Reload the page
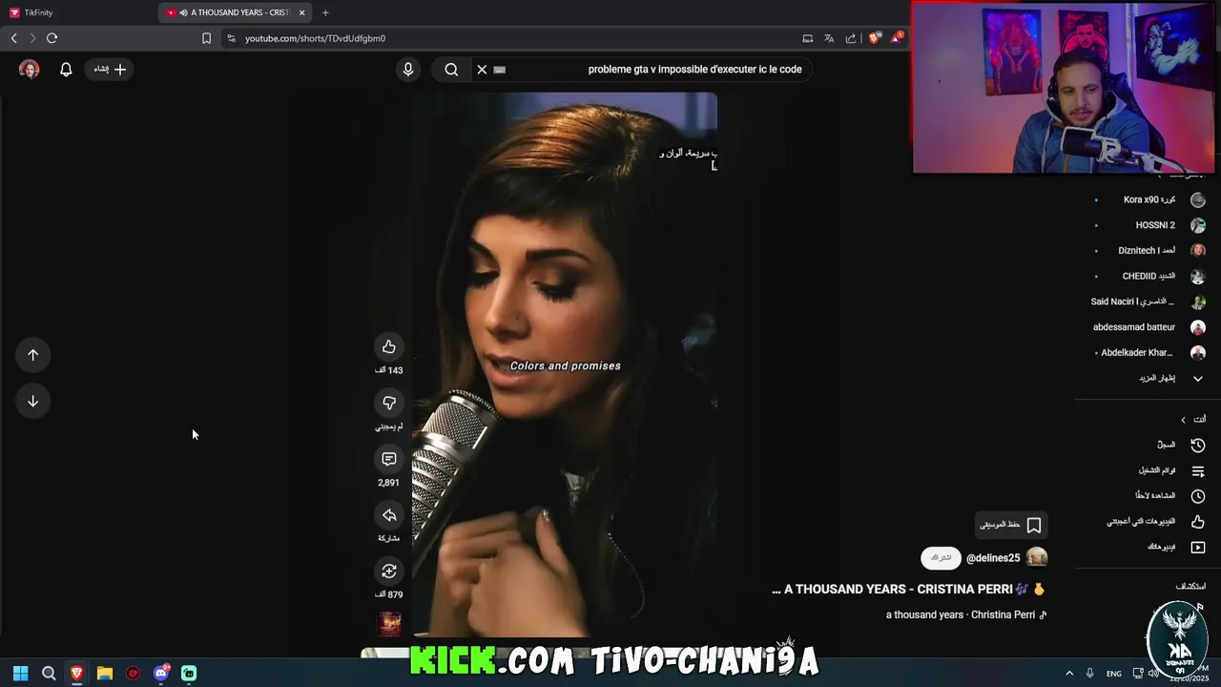 click(x=52, y=38)
